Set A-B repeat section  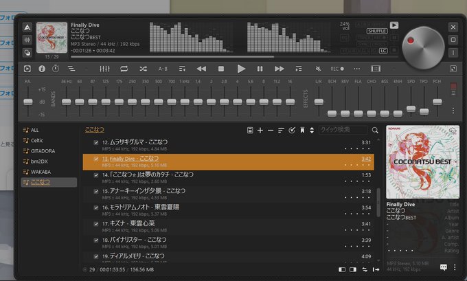point(163,69)
